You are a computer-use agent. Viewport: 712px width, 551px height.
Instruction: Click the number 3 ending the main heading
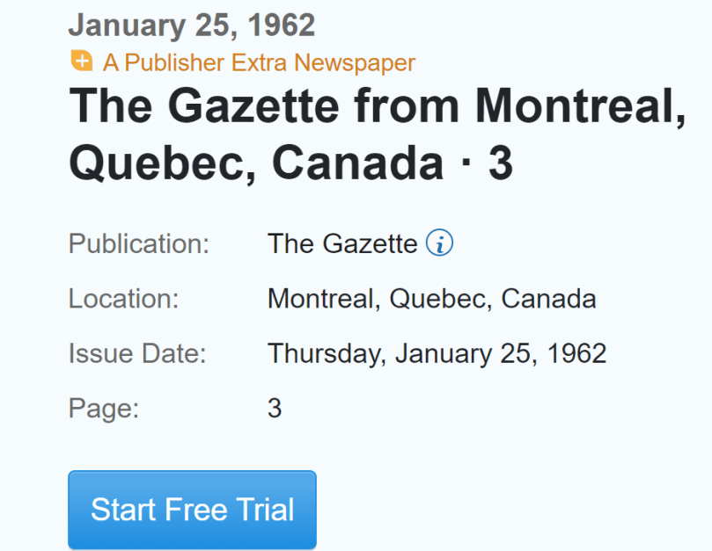pos(500,163)
